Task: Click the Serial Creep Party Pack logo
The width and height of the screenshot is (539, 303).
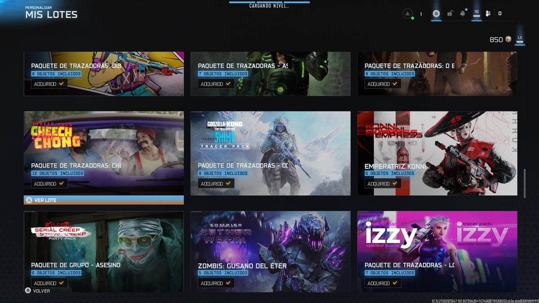Action: pos(61,232)
